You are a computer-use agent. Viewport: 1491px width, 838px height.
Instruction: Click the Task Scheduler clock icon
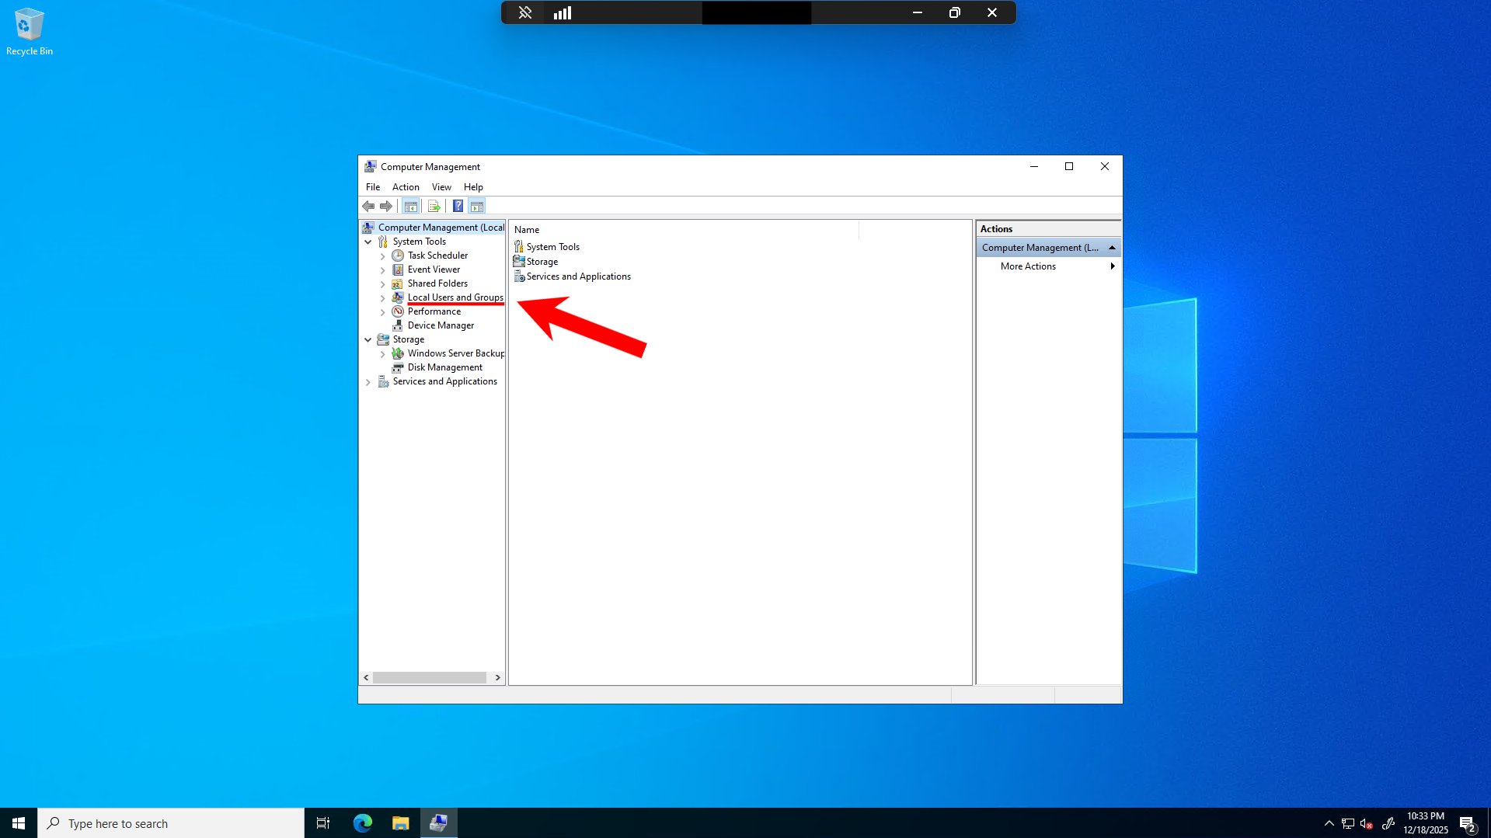pyautogui.click(x=398, y=256)
